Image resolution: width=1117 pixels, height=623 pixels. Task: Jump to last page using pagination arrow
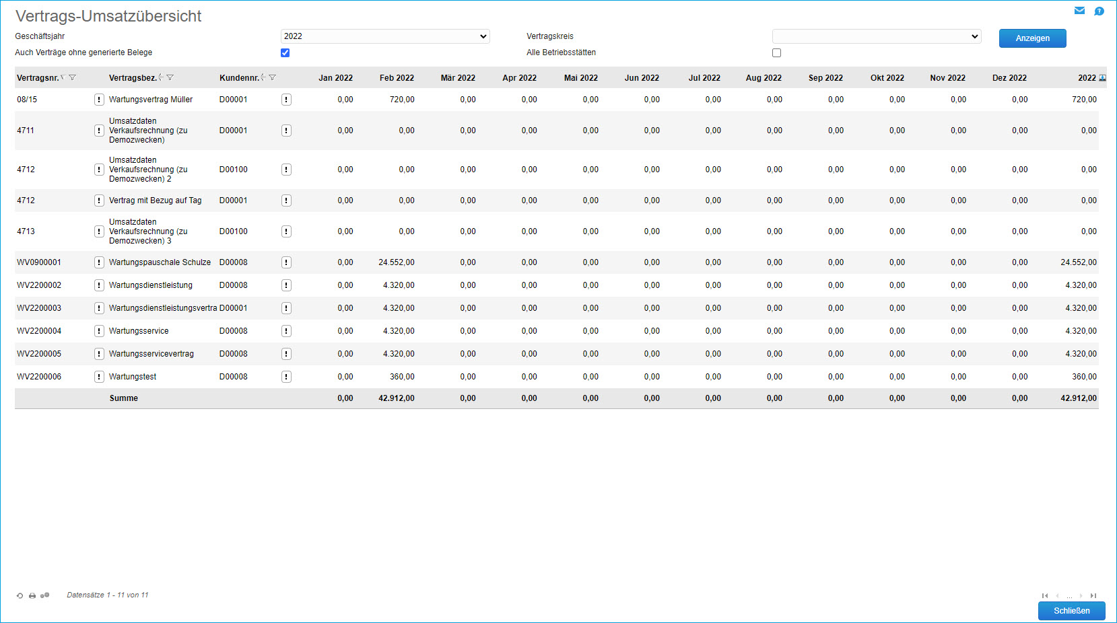point(1093,595)
